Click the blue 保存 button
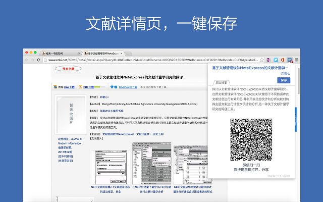 (x=284, y=80)
